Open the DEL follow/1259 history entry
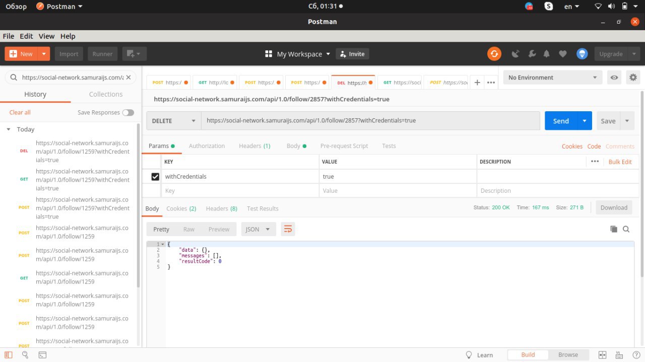This screenshot has height=362, width=645. tap(71, 152)
